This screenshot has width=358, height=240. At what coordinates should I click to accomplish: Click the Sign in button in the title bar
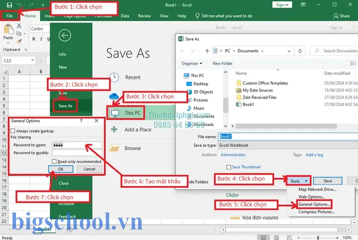point(282,4)
